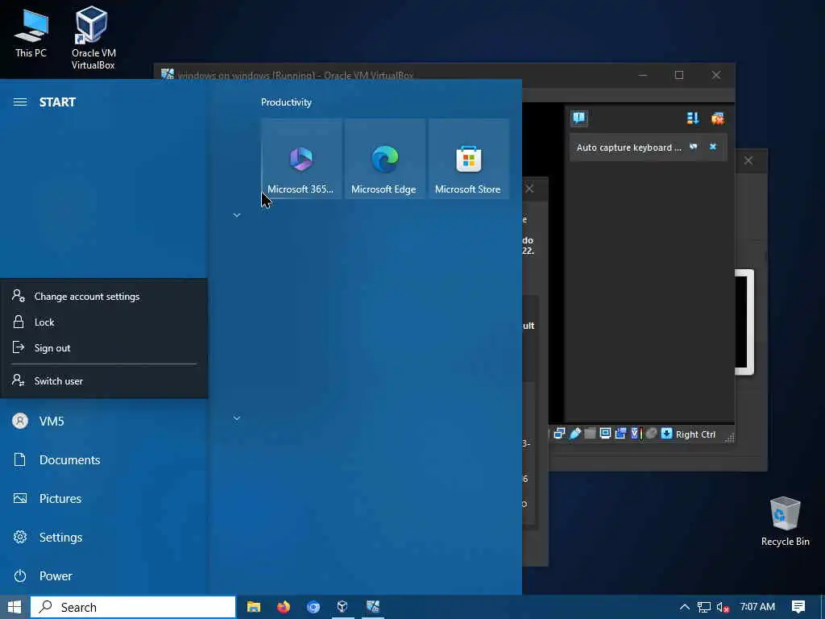Viewport: 825px width, 619px height.
Task: Maximize the VirtualBox VM window
Action: click(x=679, y=75)
